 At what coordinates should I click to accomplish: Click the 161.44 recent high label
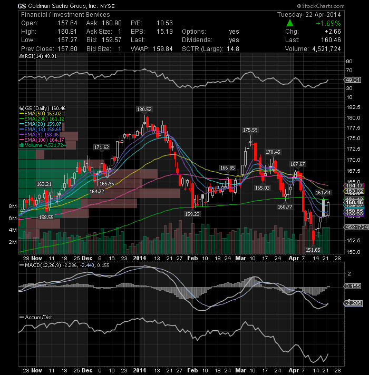tap(323, 193)
